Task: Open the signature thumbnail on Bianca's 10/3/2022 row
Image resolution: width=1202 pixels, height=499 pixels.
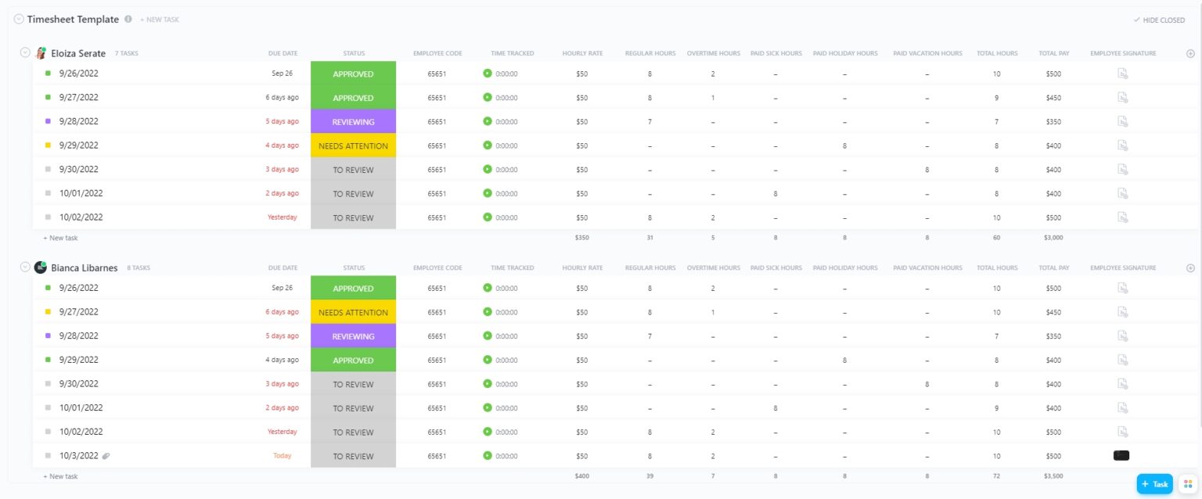Action: pyautogui.click(x=1121, y=455)
